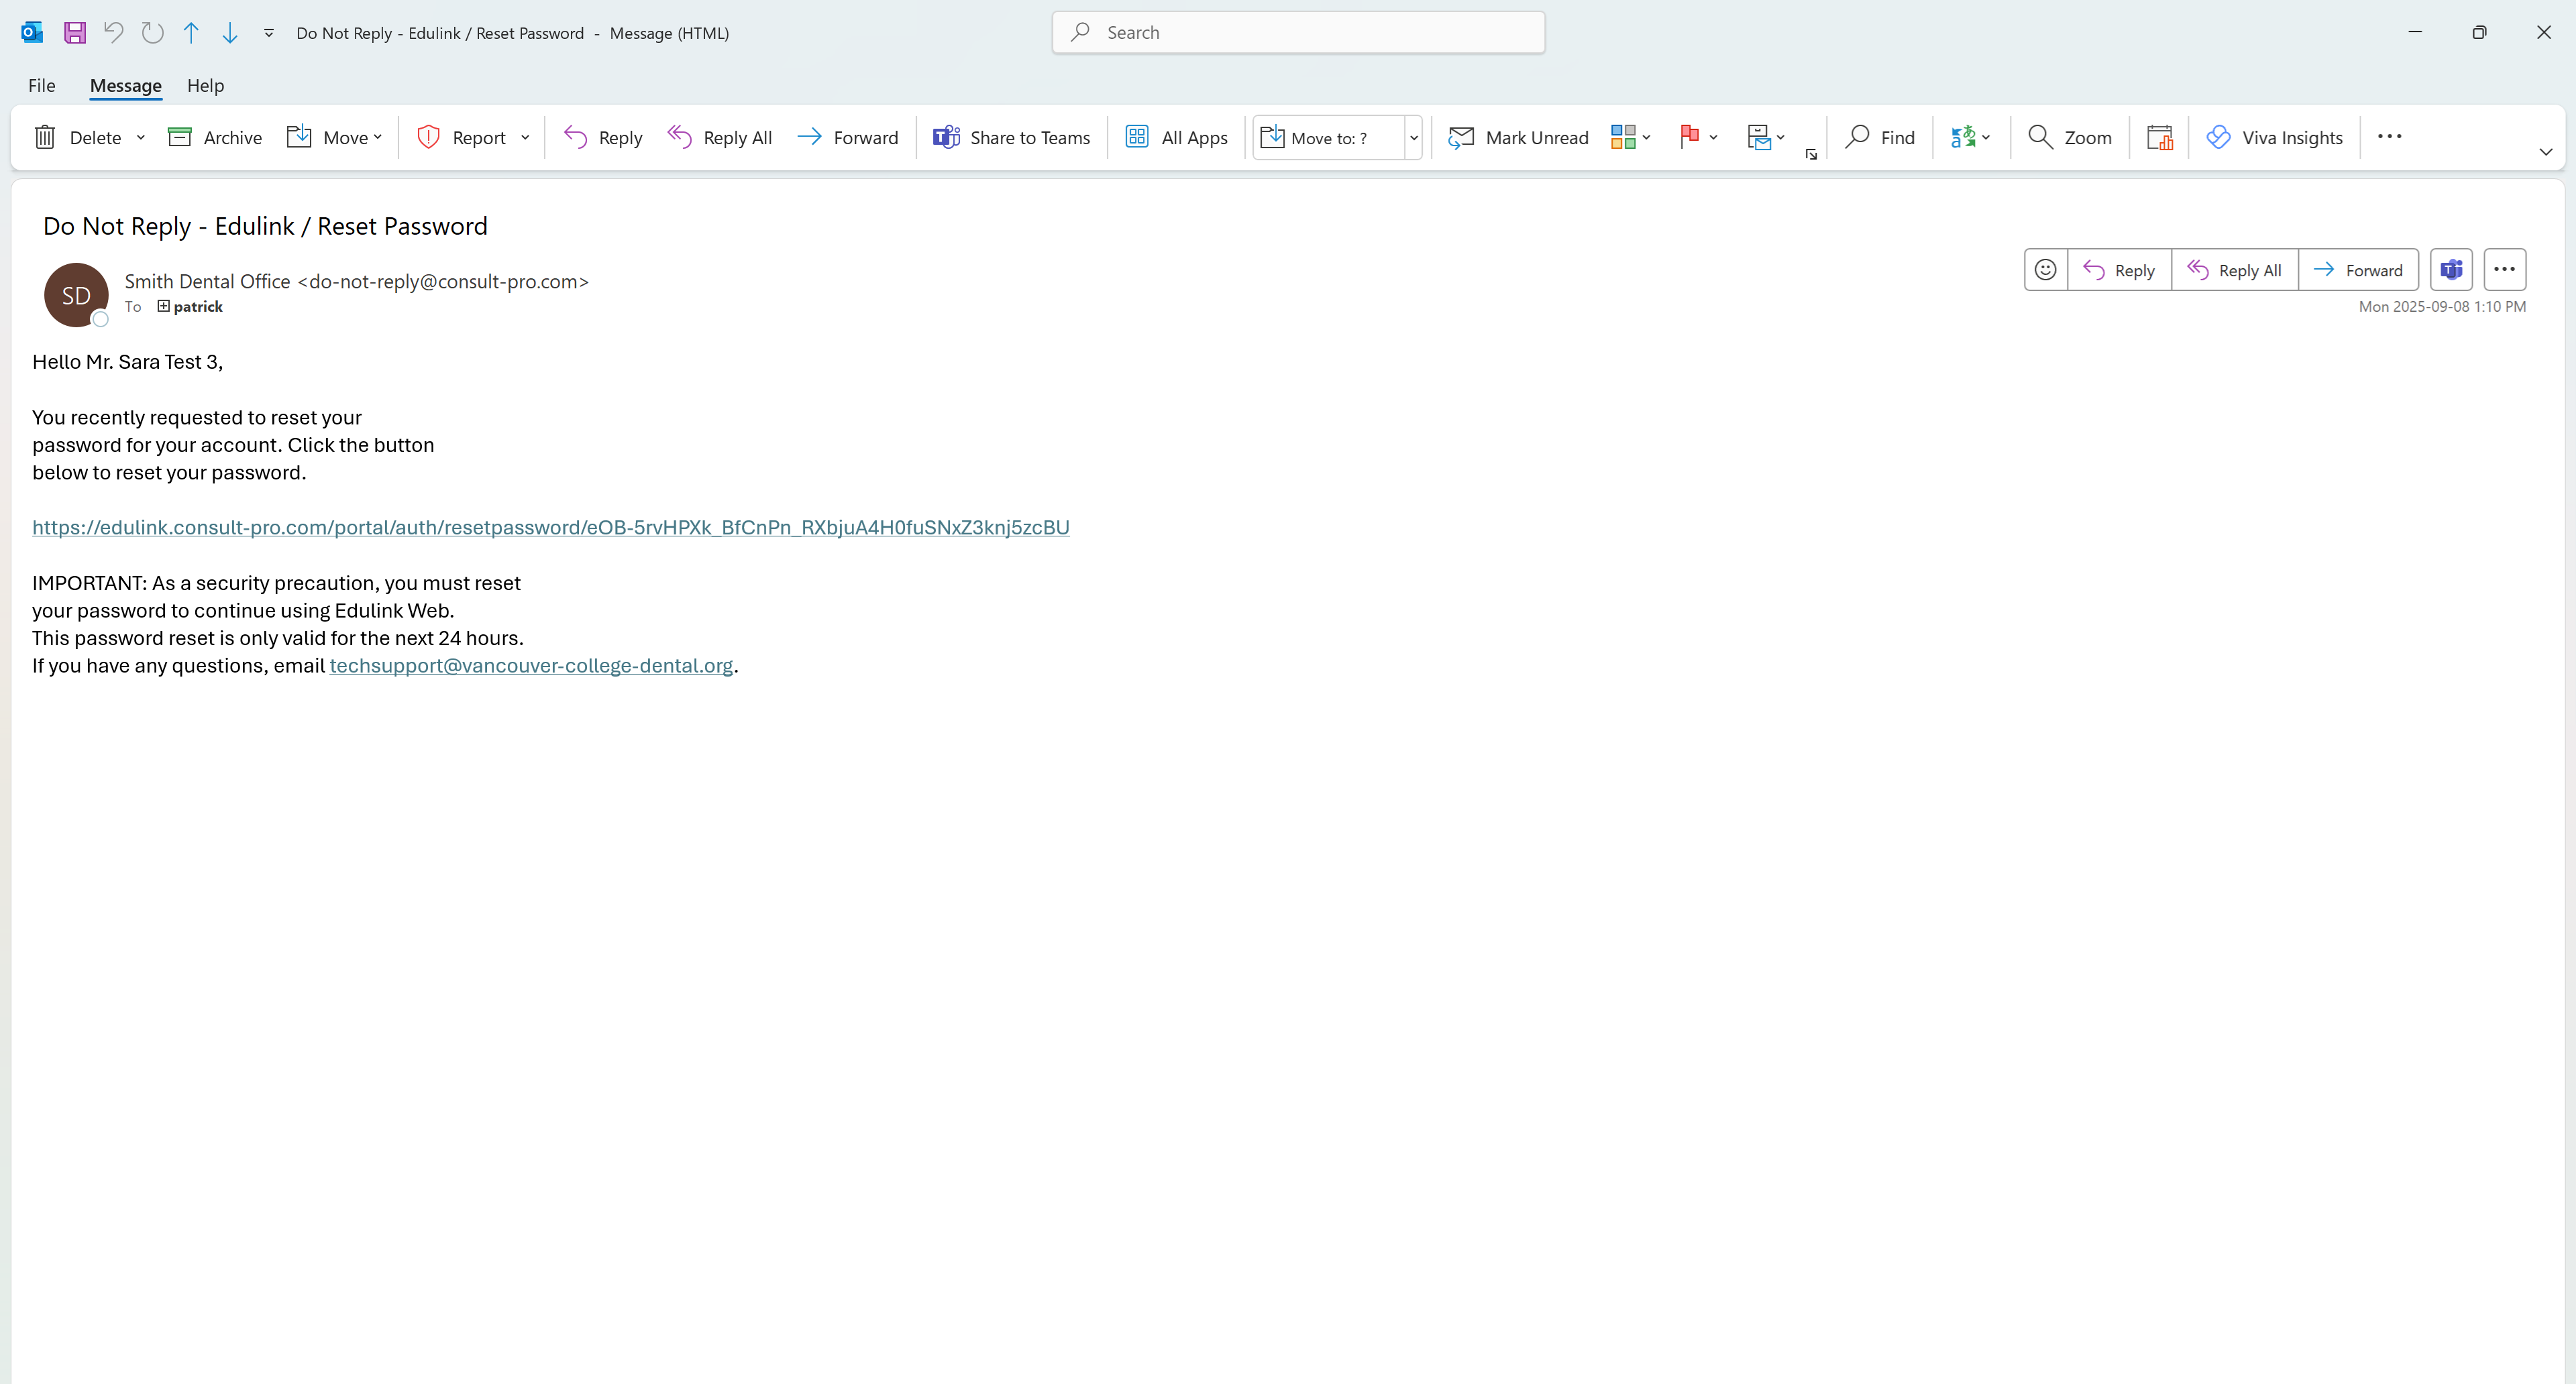Open the Categorize color squares dropdown

coord(1631,137)
